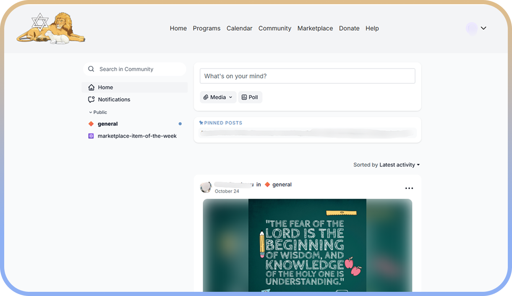The image size is (512, 296).
Task: Click the What's on your mind input field
Action: pos(307,76)
